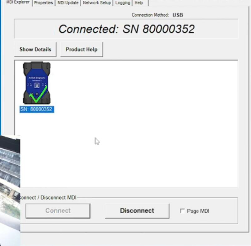Screen dimensions: 251x246
Task: Click the Show Details button
Action: tap(35, 50)
